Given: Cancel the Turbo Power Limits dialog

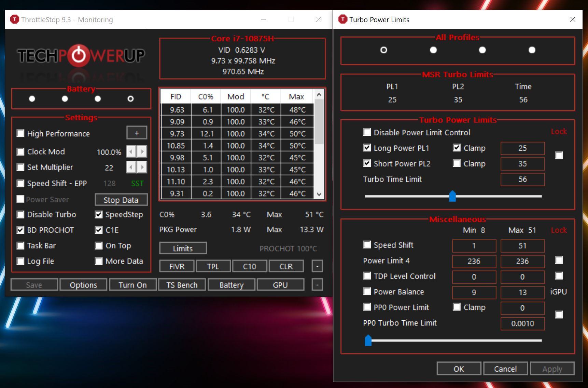Looking at the screenshot, I should tap(505, 369).
